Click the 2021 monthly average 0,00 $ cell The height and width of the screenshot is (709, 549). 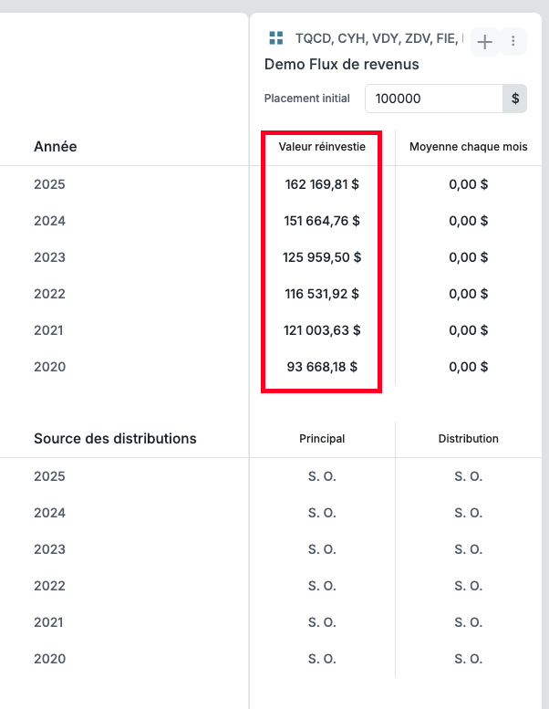[468, 330]
